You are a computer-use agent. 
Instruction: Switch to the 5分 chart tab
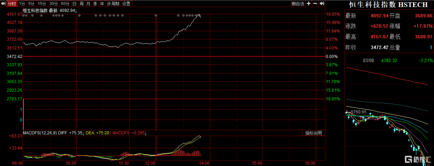pyautogui.click(x=31, y=4)
